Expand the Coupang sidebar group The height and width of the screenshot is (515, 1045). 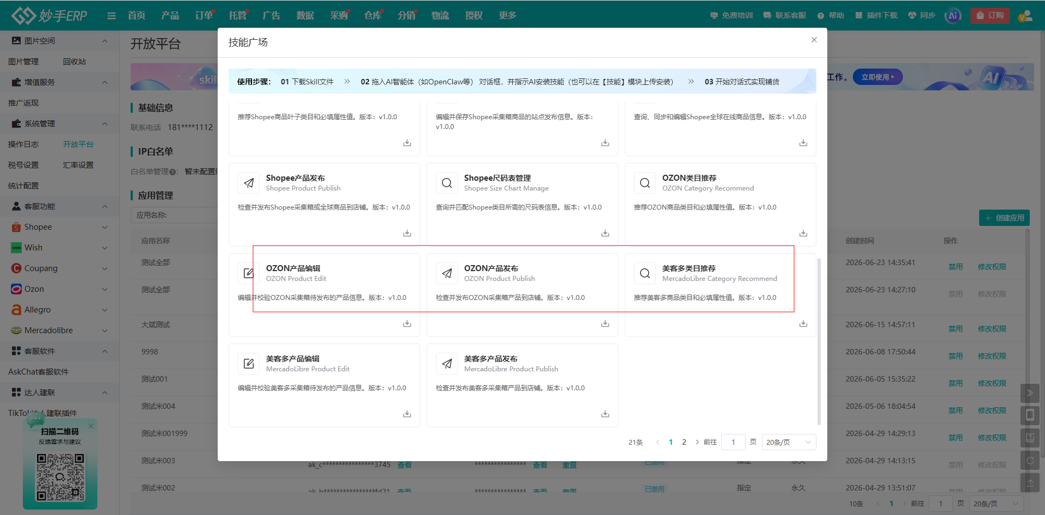59,268
